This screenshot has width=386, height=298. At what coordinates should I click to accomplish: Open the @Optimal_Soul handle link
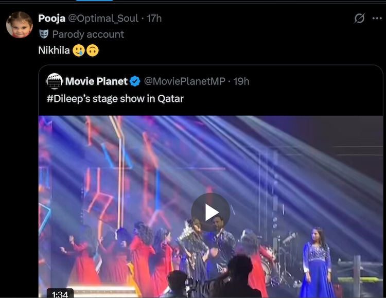tap(103, 19)
